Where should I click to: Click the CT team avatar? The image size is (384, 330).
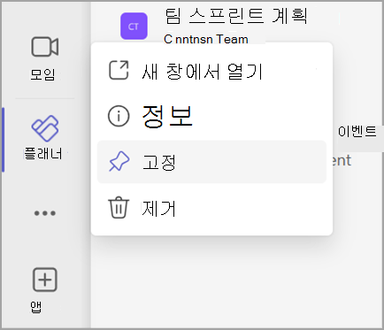coord(134,26)
